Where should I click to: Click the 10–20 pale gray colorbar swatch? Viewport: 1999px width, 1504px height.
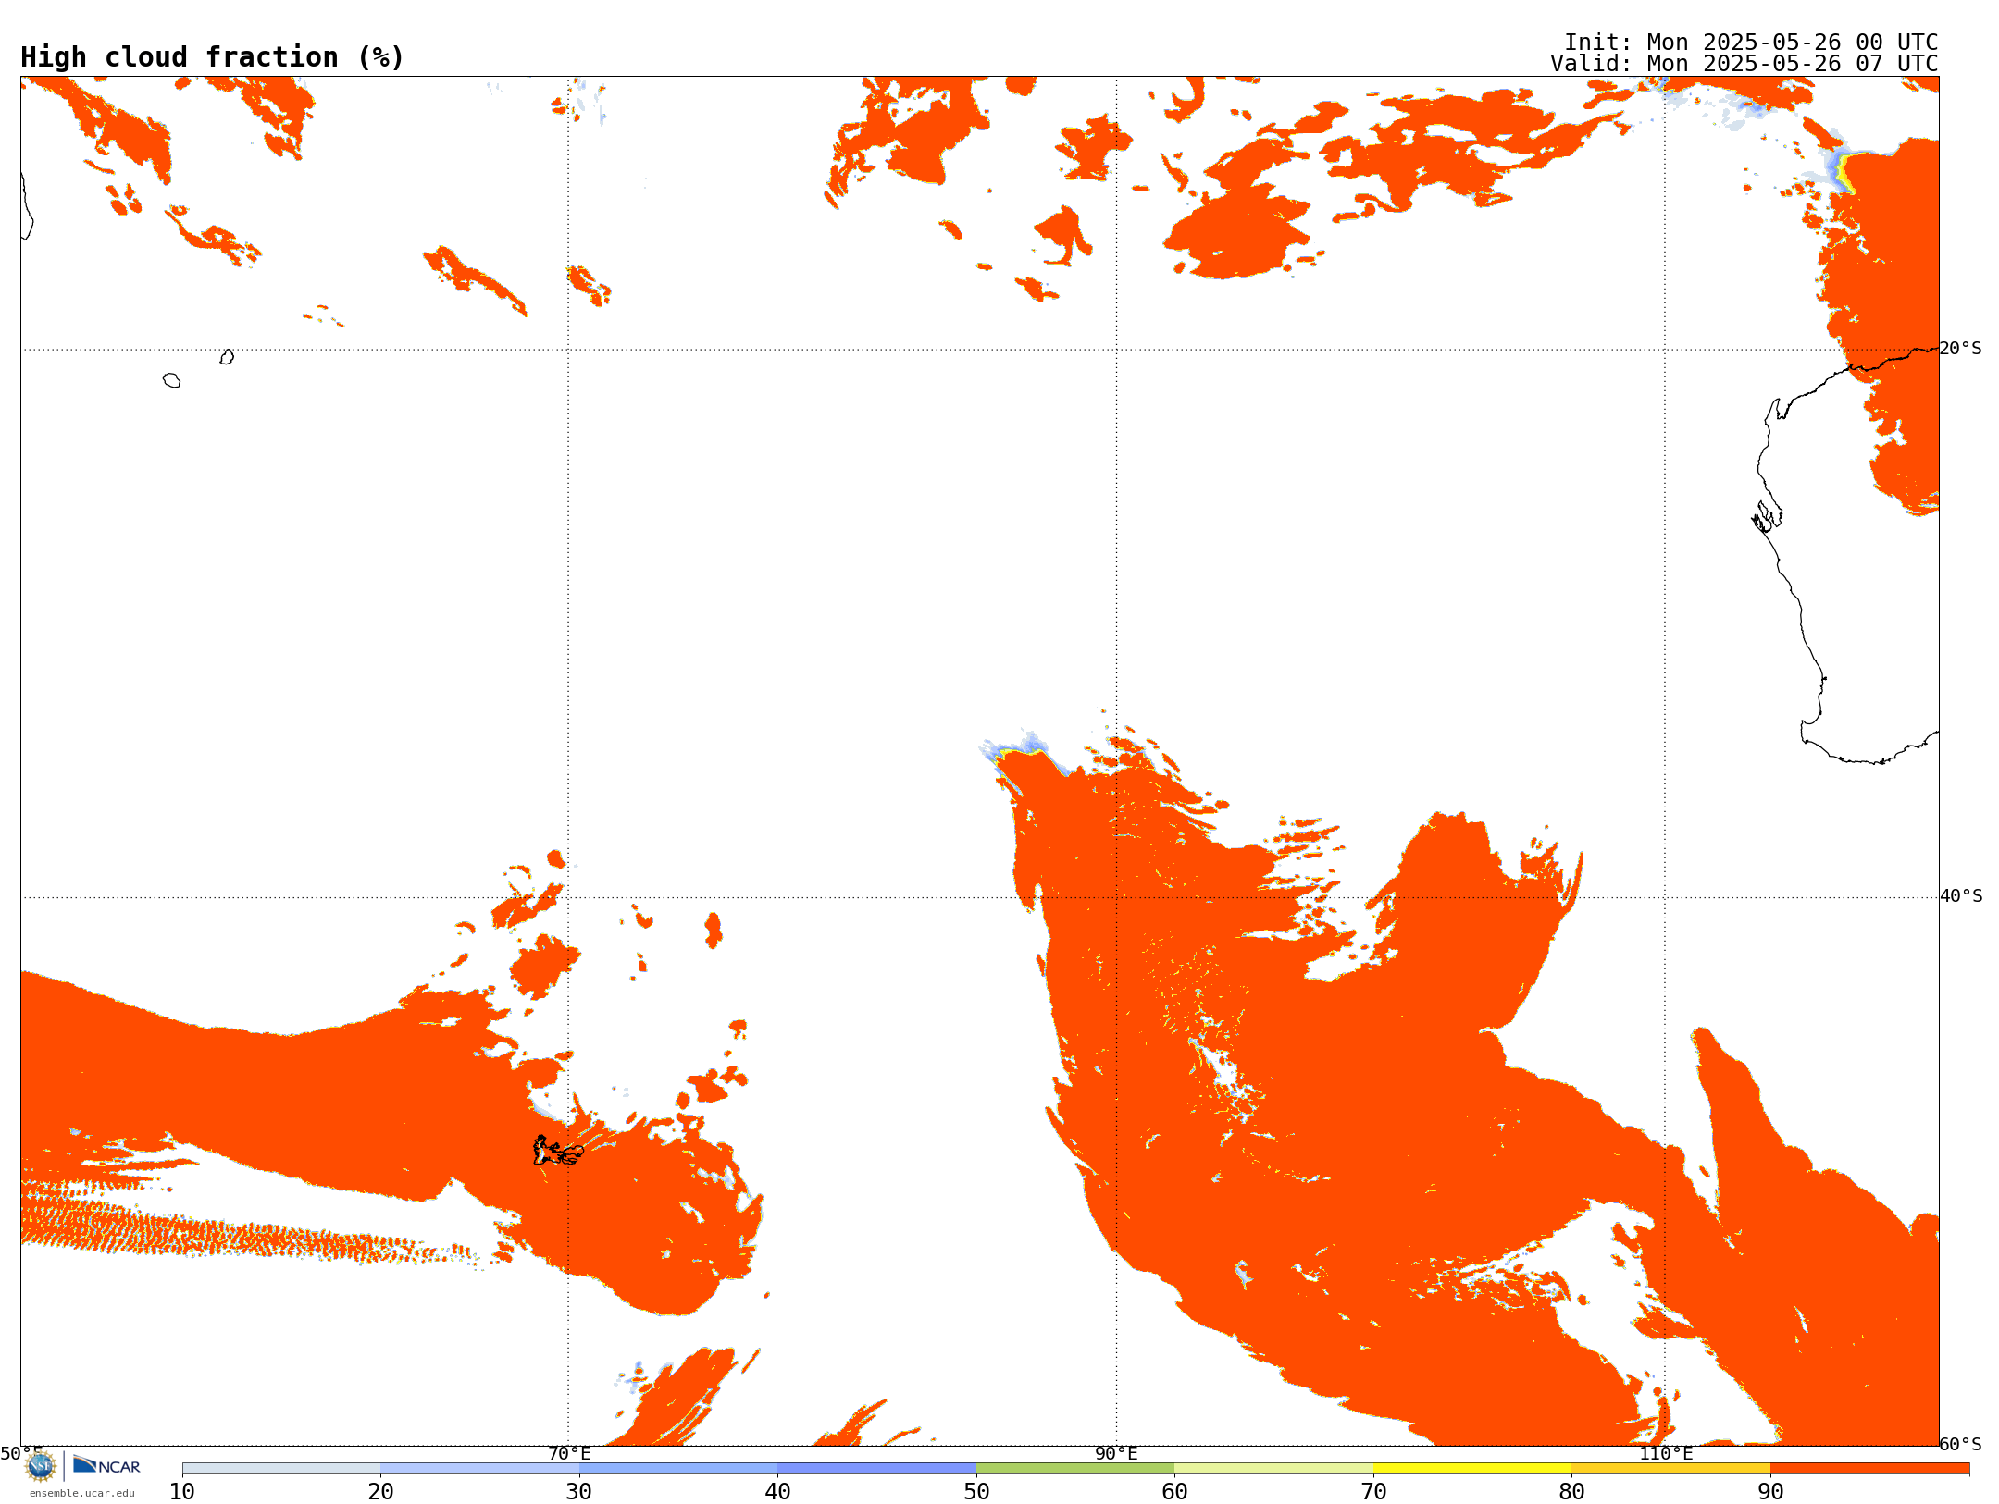pos(281,1469)
